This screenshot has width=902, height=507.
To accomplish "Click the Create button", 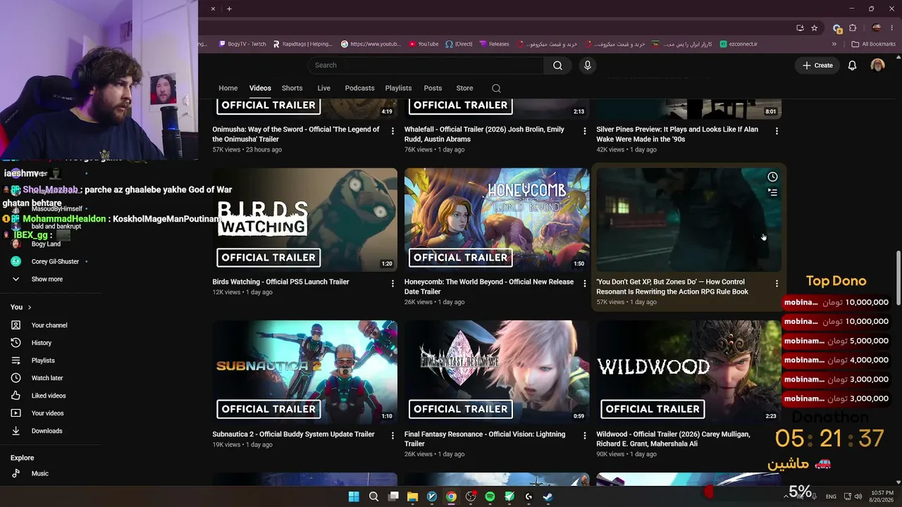I will pyautogui.click(x=817, y=65).
